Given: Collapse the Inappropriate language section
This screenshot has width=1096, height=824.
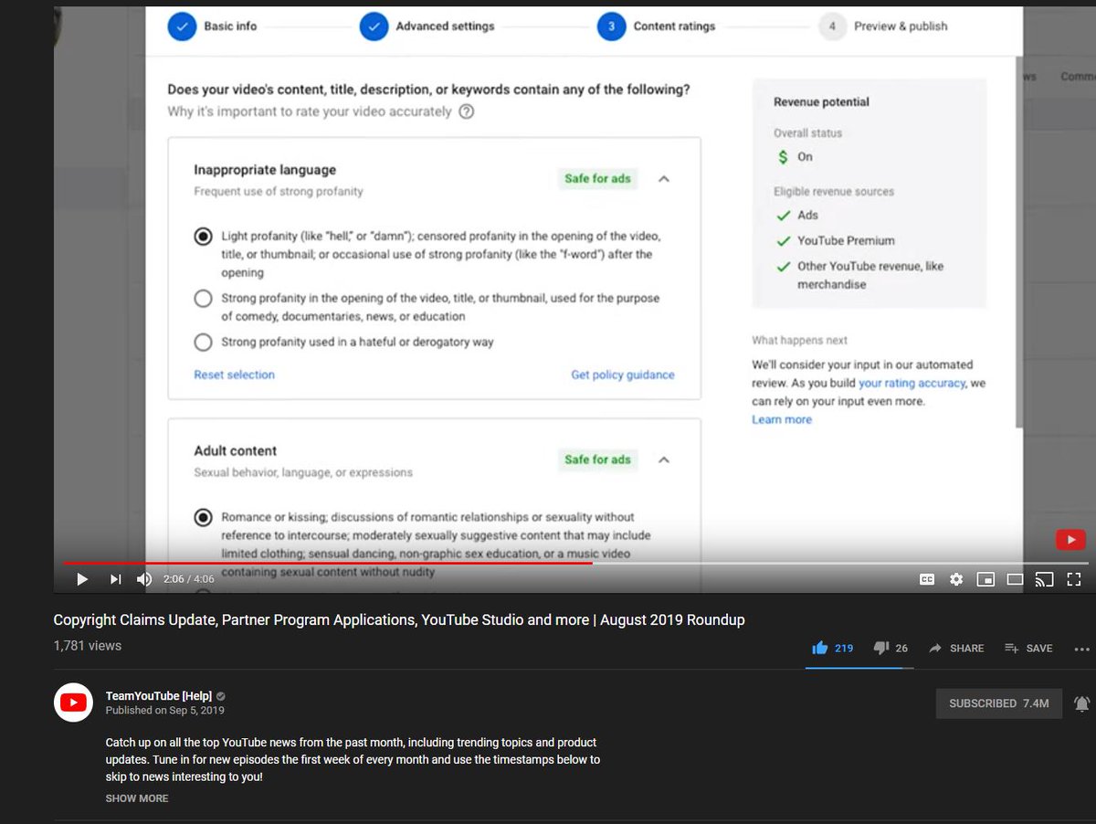Looking at the screenshot, I should point(664,179).
